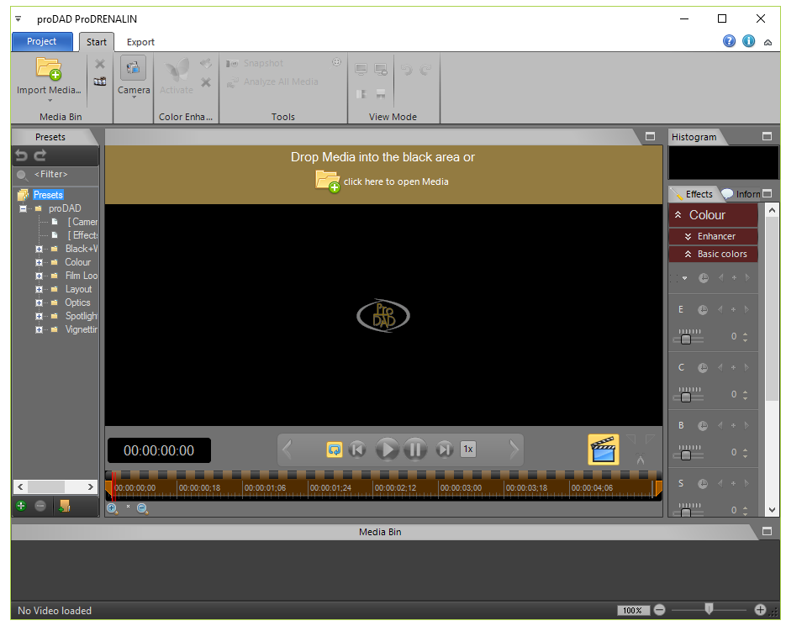Click the scissors cut icon near the timeline
786x631 pixels.
tap(640, 459)
